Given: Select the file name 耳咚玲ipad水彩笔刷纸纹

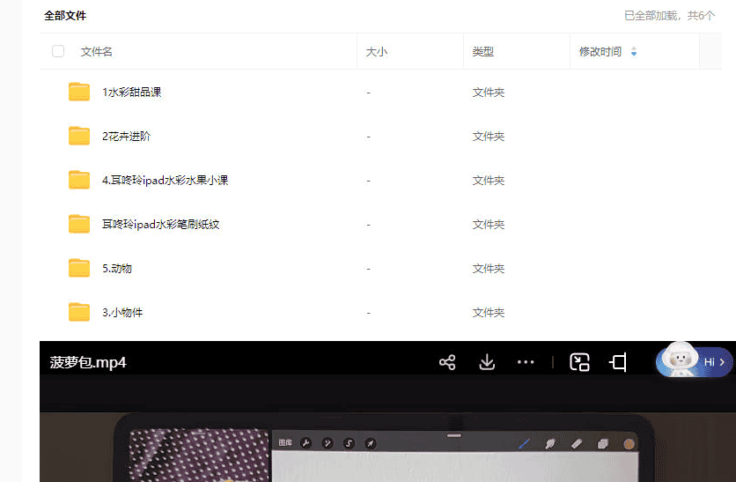Looking at the screenshot, I should pyautogui.click(x=160, y=225).
